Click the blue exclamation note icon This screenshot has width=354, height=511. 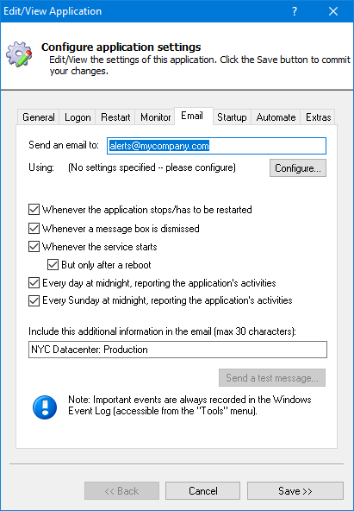(x=45, y=407)
